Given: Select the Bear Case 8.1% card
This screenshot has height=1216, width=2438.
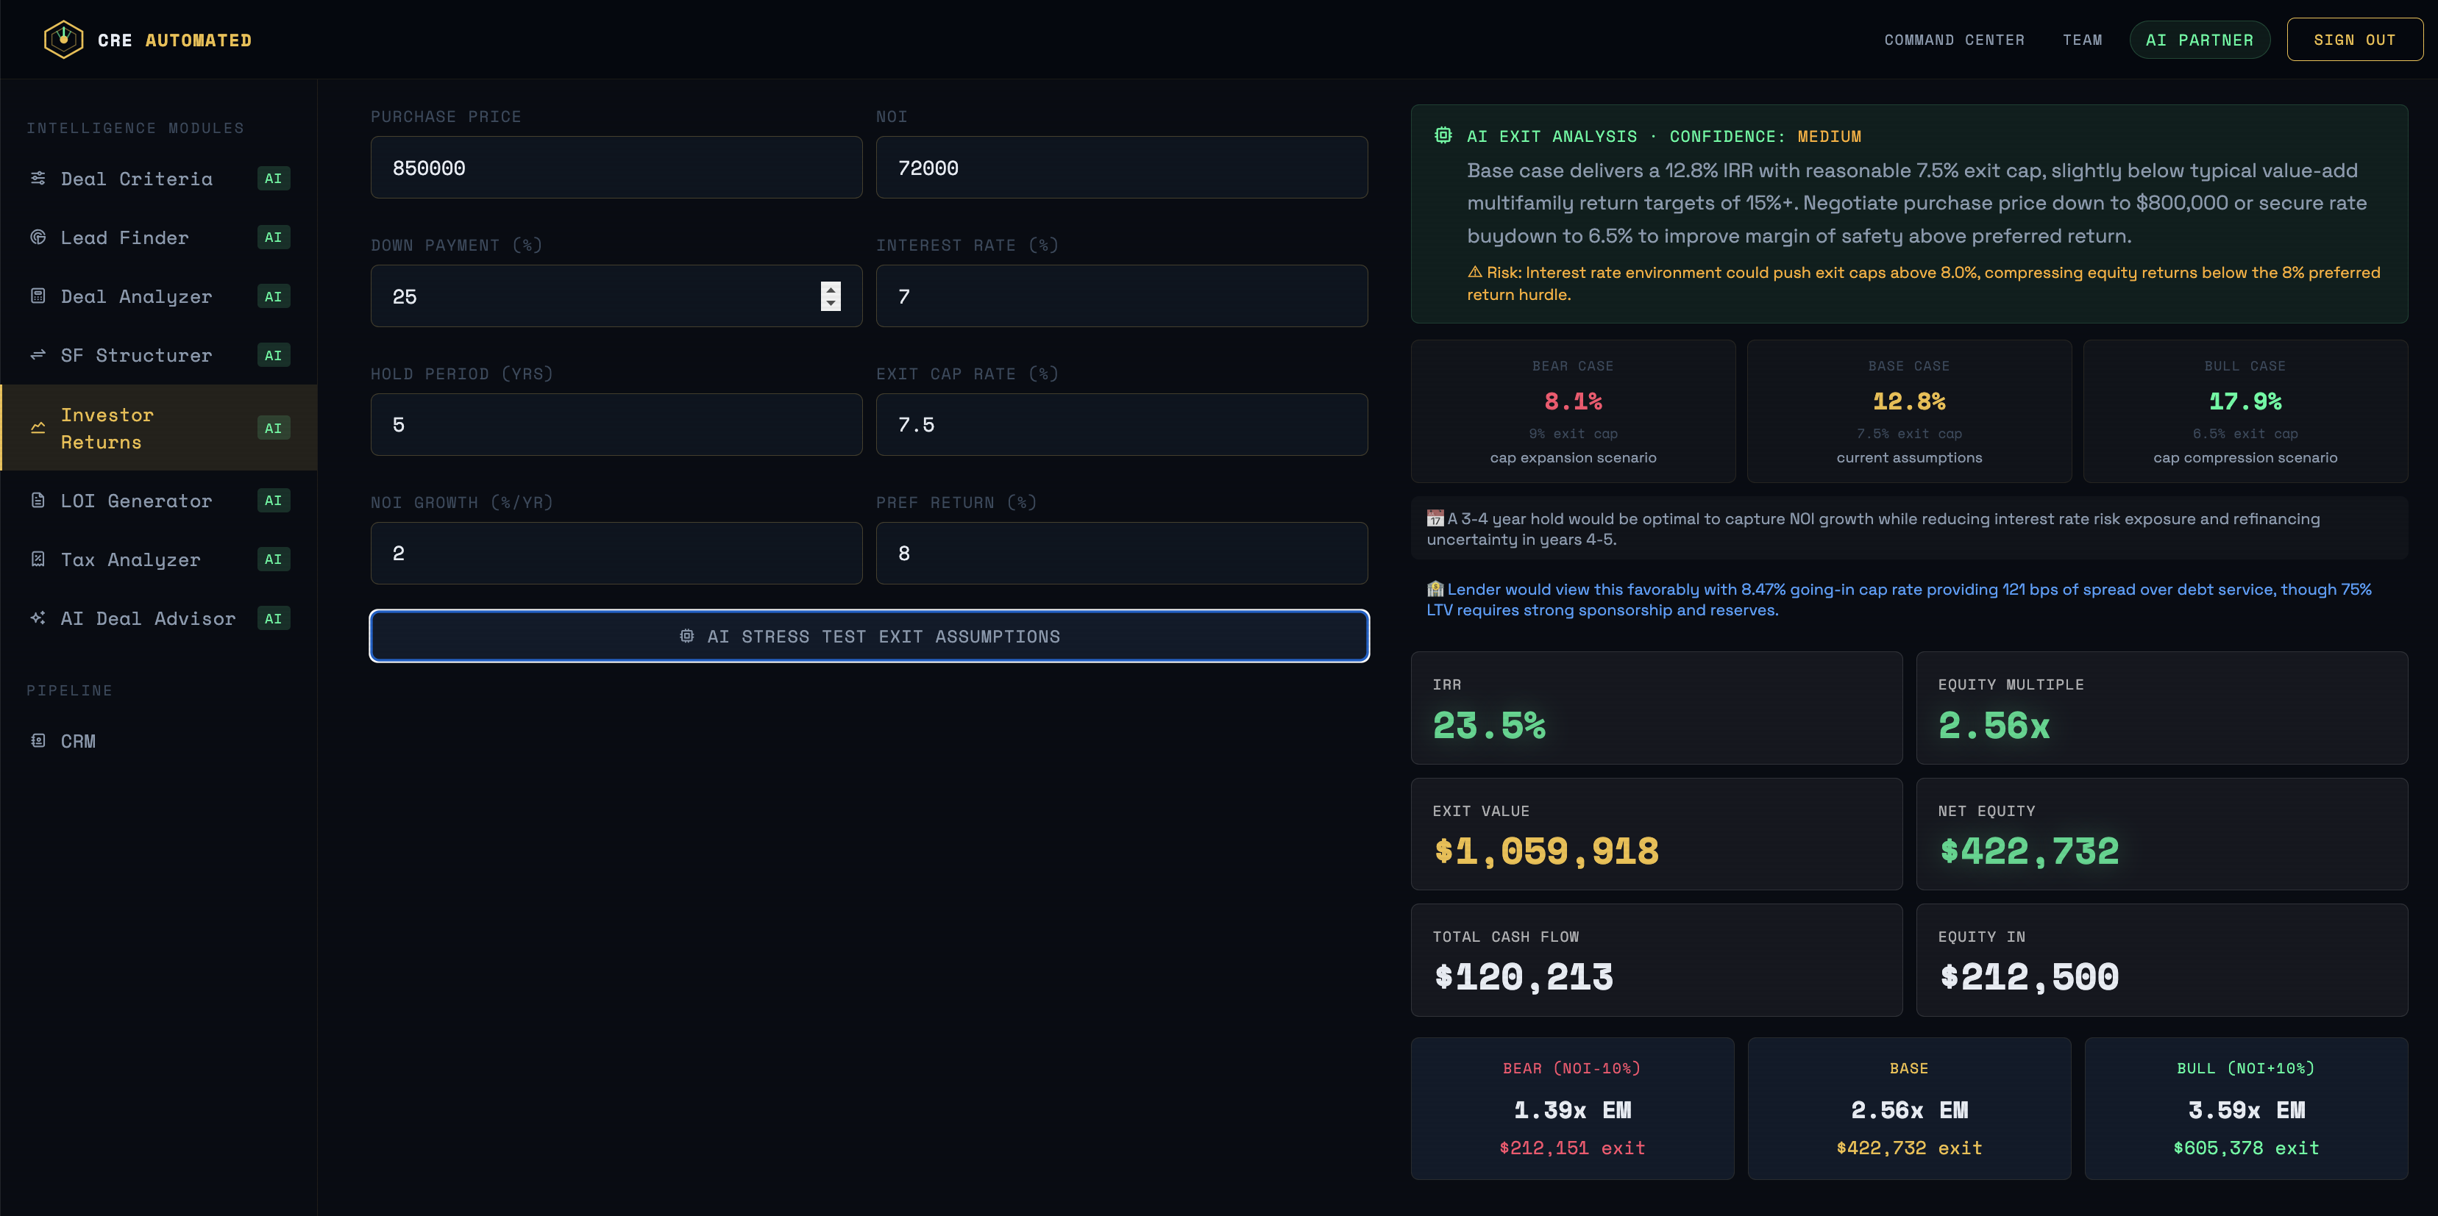Looking at the screenshot, I should [1573, 411].
